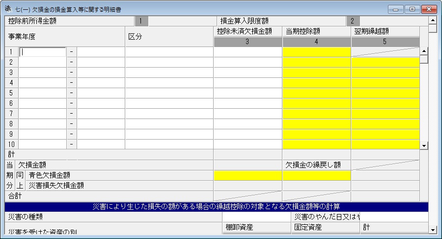
Task: Click the window scroll up arrow
Action: (x=433, y=20)
